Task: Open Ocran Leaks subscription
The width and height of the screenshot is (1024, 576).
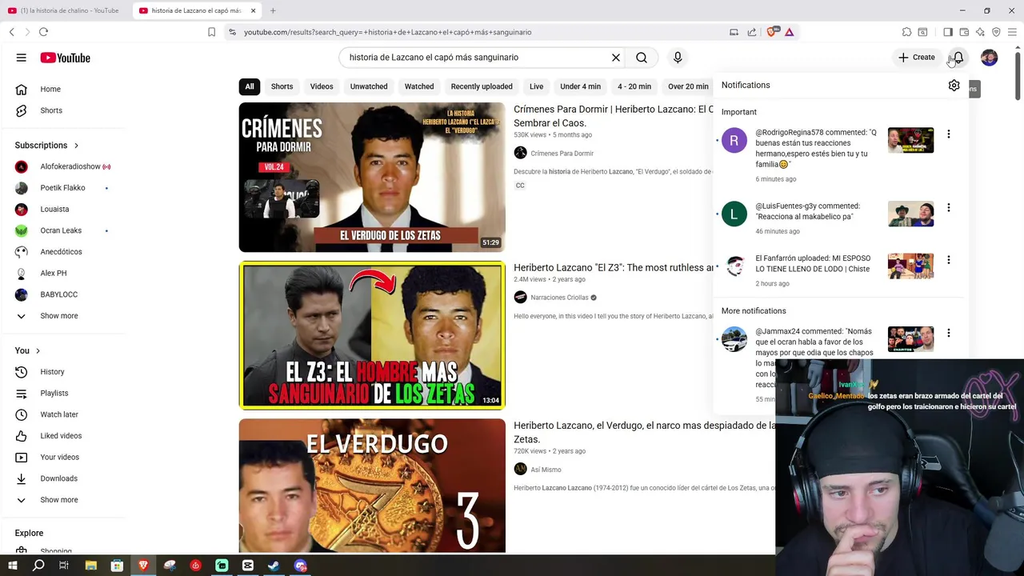Action: [x=61, y=230]
